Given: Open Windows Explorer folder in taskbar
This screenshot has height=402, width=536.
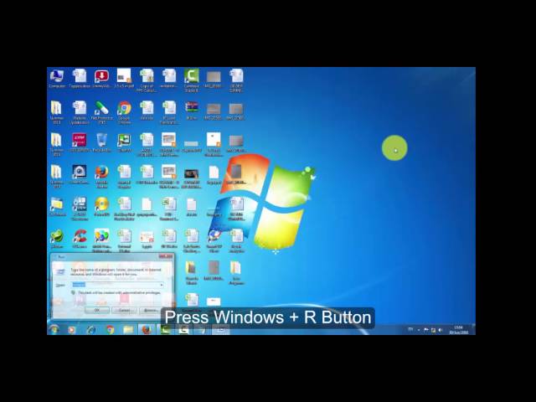Looking at the screenshot, I should (x=128, y=330).
